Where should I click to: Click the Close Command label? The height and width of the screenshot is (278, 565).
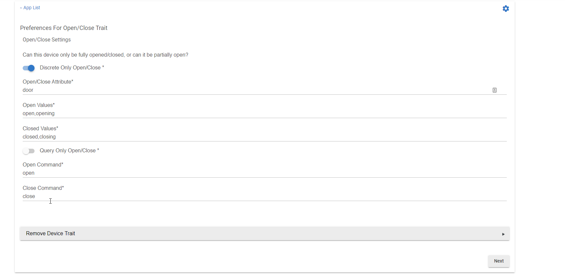(x=43, y=188)
